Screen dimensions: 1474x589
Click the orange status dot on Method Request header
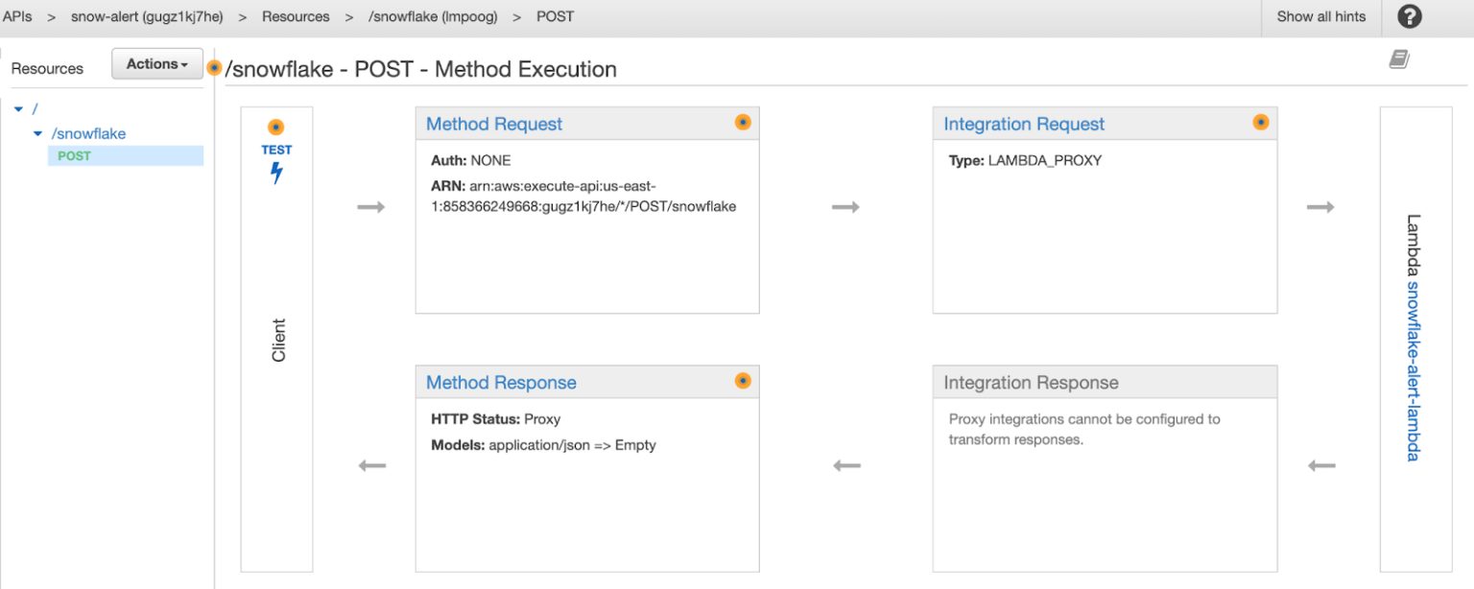[x=742, y=122]
